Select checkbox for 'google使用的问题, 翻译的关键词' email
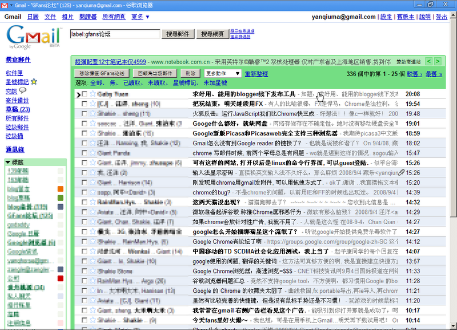The image size is (457, 330). coord(84,261)
